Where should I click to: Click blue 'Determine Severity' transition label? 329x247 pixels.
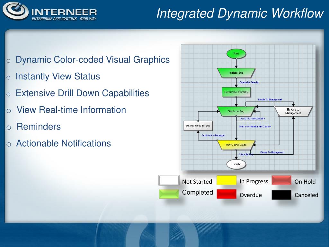(x=249, y=82)
